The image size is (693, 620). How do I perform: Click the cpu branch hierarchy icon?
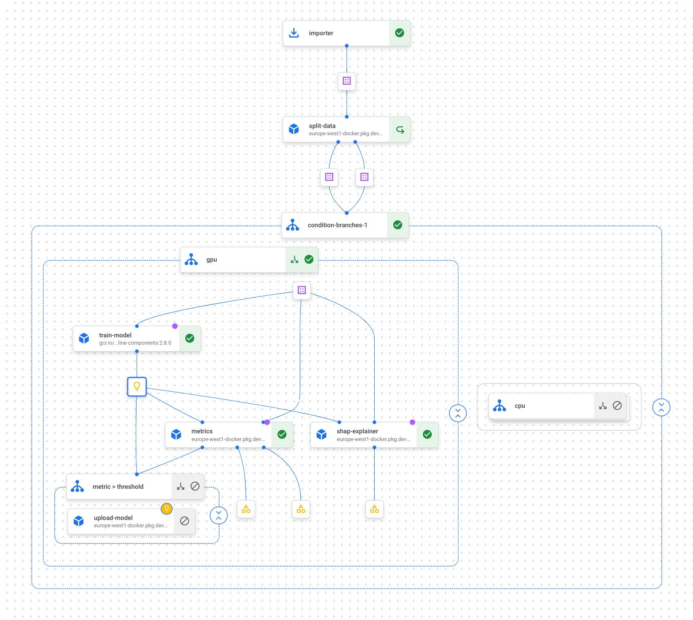click(x=499, y=406)
